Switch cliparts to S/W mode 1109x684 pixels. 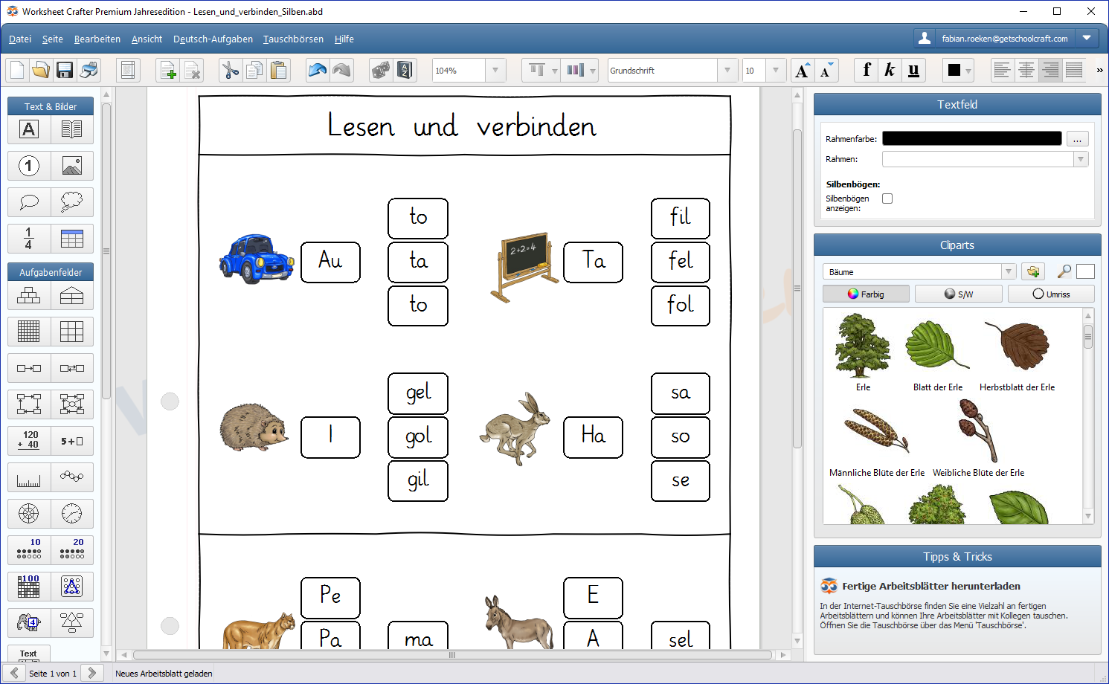click(x=958, y=294)
